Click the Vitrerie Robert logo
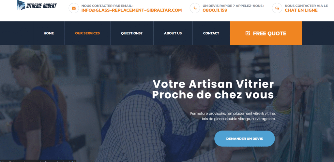334x162 pixels. (37, 5)
